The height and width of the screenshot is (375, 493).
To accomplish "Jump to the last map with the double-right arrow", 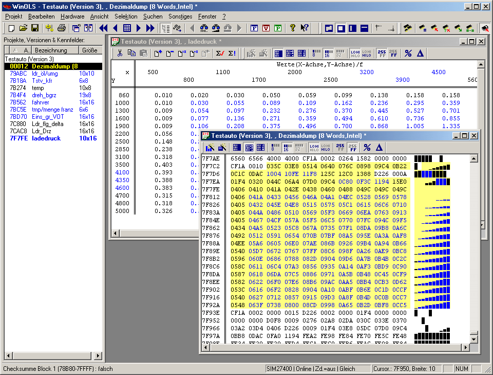I will point(150,28).
